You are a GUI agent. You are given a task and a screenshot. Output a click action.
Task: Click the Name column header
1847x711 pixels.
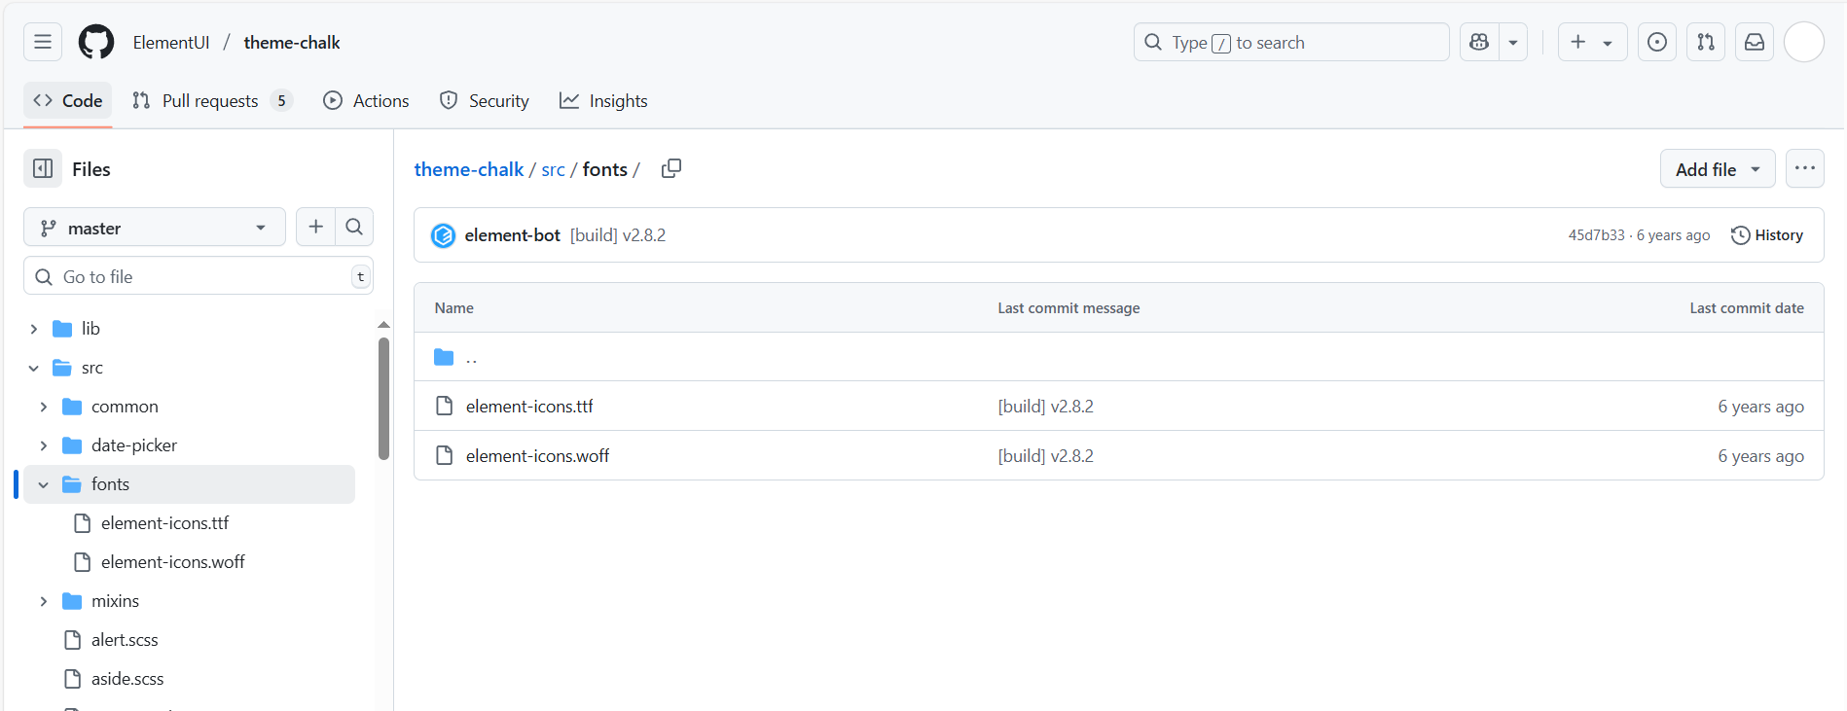[x=454, y=307]
